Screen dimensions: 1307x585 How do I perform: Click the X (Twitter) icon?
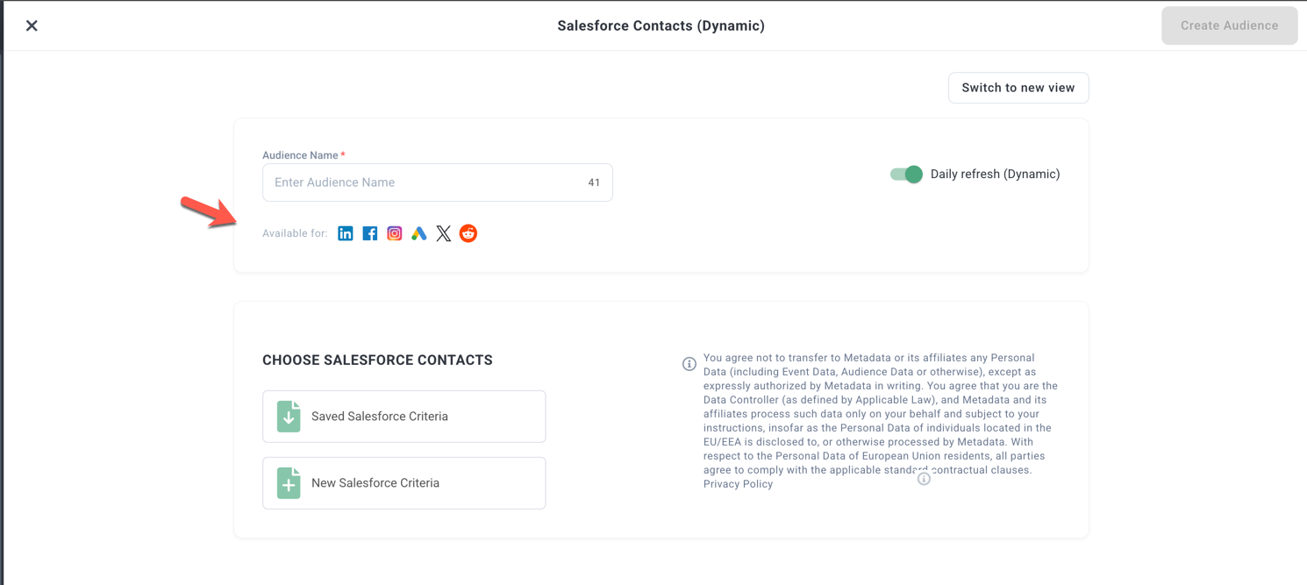(x=444, y=233)
